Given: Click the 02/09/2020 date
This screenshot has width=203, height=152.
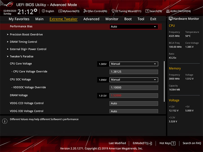Looking at the screenshot, I should pos(10,11).
